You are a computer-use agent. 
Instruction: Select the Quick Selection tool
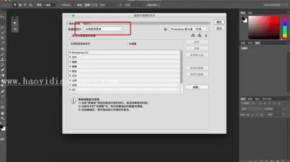2,32
